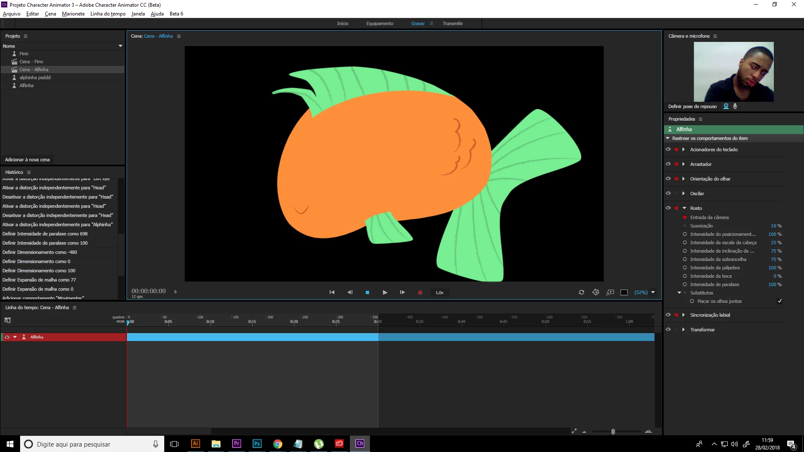Click the blue stop button
This screenshot has width=804, height=452.
[x=367, y=292]
